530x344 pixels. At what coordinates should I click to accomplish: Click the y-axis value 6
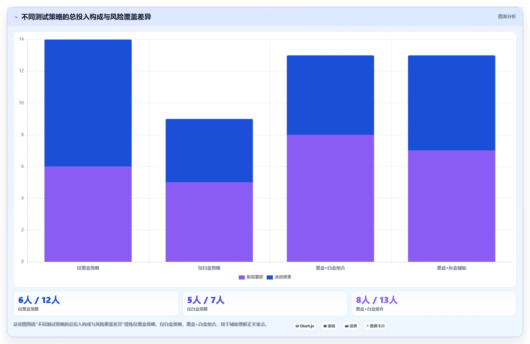23,167
